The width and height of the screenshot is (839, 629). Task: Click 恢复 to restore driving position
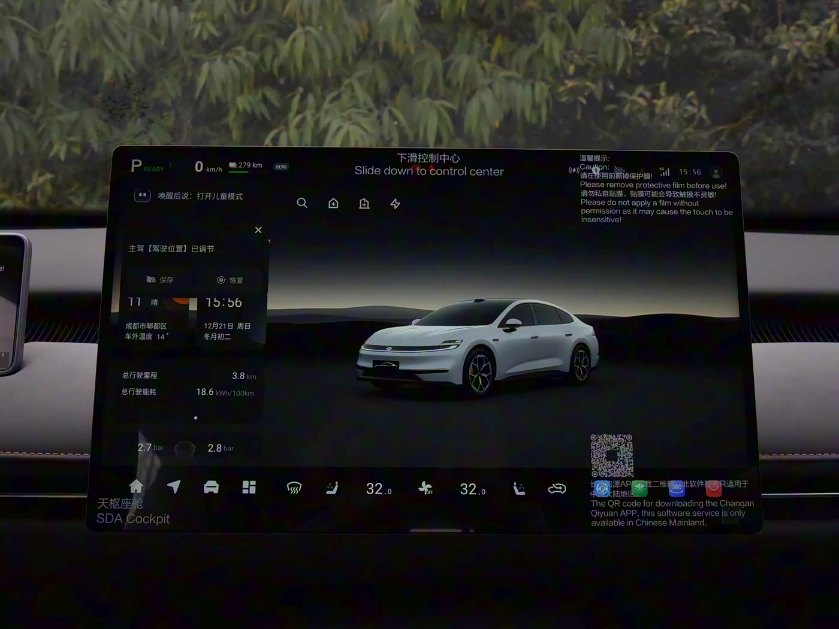click(x=230, y=280)
